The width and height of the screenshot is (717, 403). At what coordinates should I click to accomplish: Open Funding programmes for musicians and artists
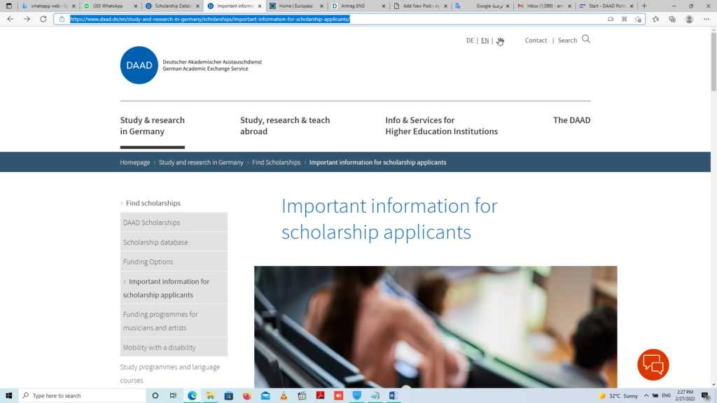(x=174, y=320)
